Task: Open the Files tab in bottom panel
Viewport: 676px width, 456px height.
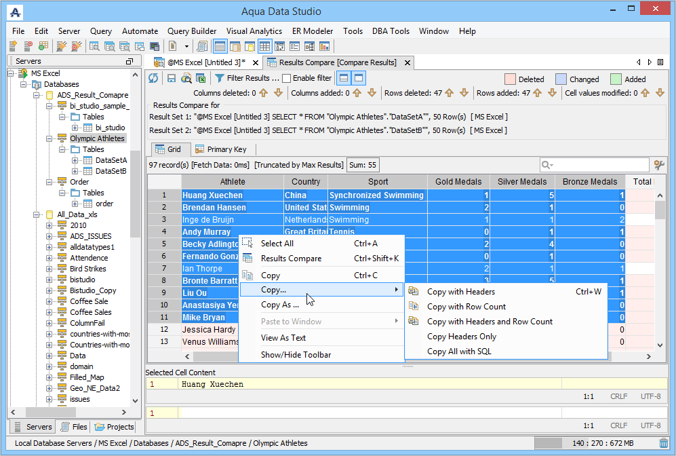Action: tap(74, 427)
